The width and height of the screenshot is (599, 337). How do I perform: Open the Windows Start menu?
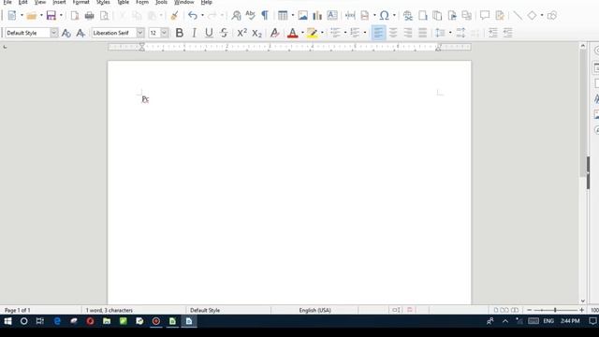click(x=7, y=321)
